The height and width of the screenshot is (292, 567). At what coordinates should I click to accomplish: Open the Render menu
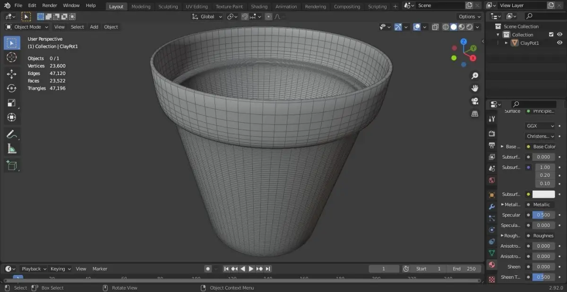coord(50,6)
